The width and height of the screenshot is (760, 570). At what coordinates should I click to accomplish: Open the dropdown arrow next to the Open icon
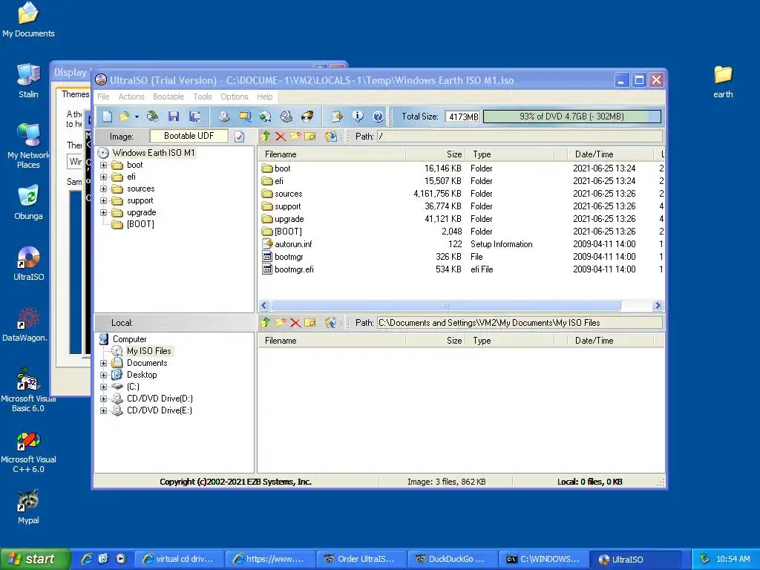point(137,117)
